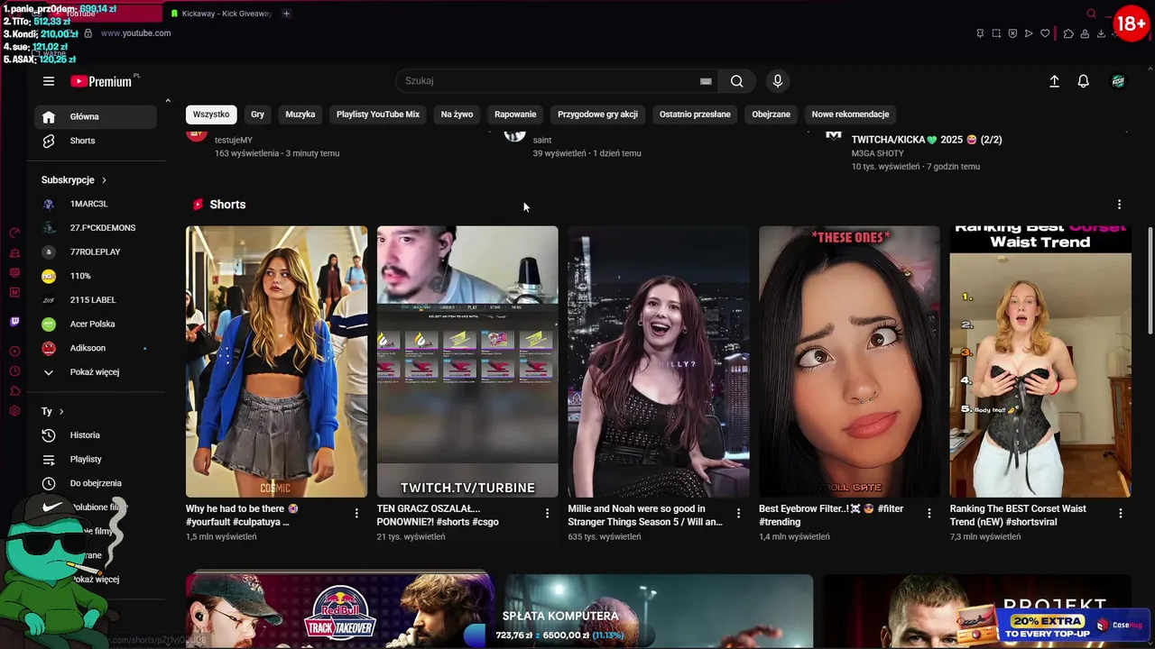Select the 'Rapowanie' filter chip
Viewport: 1155px width, 649px height.
[x=515, y=114]
